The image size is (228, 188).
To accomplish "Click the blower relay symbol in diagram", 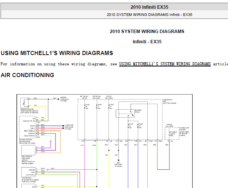I will pyautogui.click(x=125, y=114).
